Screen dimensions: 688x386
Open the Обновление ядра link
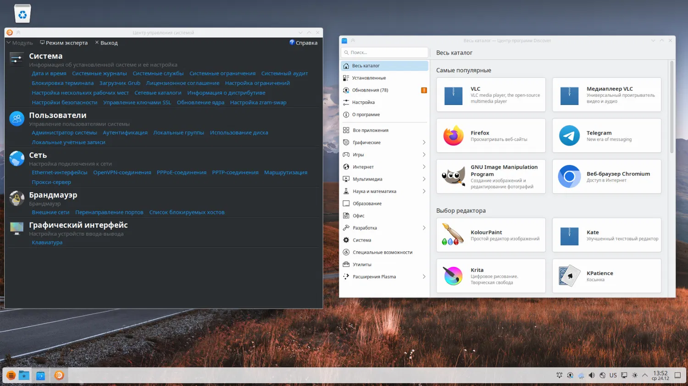point(200,103)
